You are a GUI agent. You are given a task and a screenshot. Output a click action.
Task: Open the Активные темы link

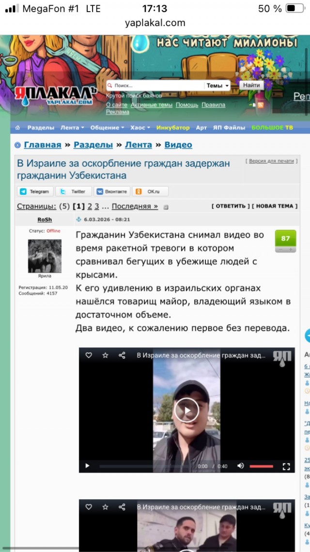(151, 105)
